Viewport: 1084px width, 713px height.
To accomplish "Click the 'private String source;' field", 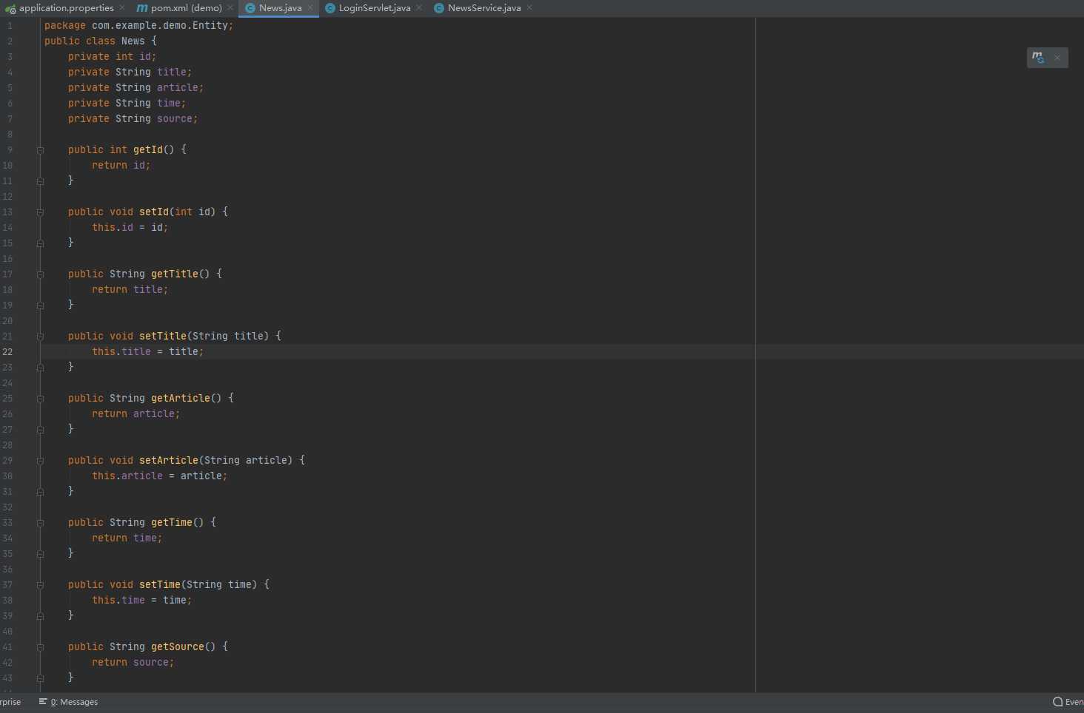I will (x=133, y=118).
